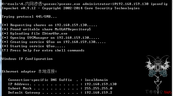Click the MsOLAPRepository$ share name
This screenshot has height=96, width=173.
[73, 29]
